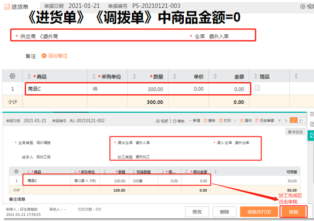
Task: Click 新增 plus icon to add document
Action: pyautogui.click(x=190, y=121)
